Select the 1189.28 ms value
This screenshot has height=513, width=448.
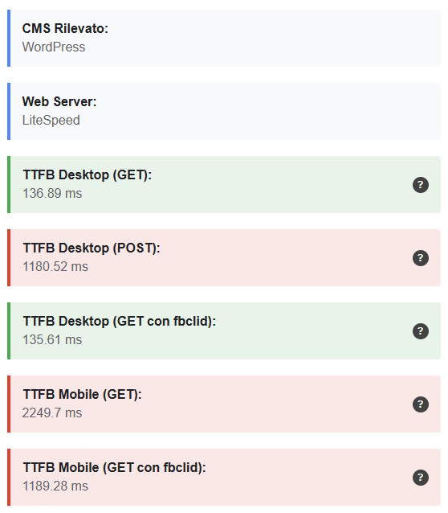[55, 486]
